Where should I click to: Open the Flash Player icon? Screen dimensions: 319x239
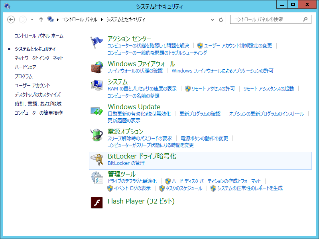point(97,202)
